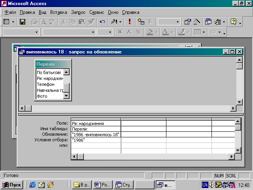Open the Окно menu
The height and width of the screenshot is (190, 253).
tap(113, 12)
